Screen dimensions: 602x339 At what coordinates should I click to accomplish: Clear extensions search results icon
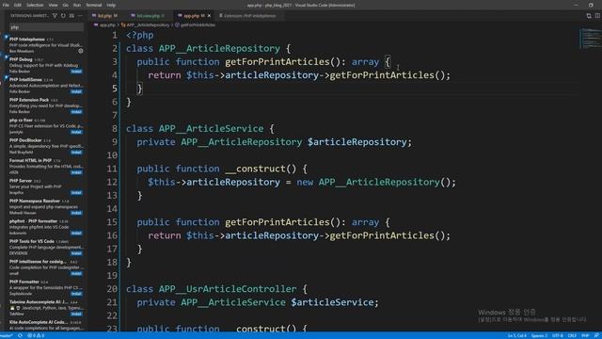pyautogui.click(x=71, y=16)
